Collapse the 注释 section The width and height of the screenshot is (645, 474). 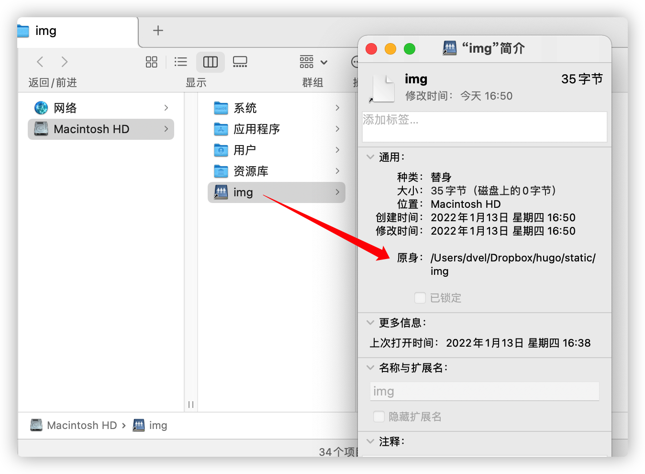coord(370,441)
